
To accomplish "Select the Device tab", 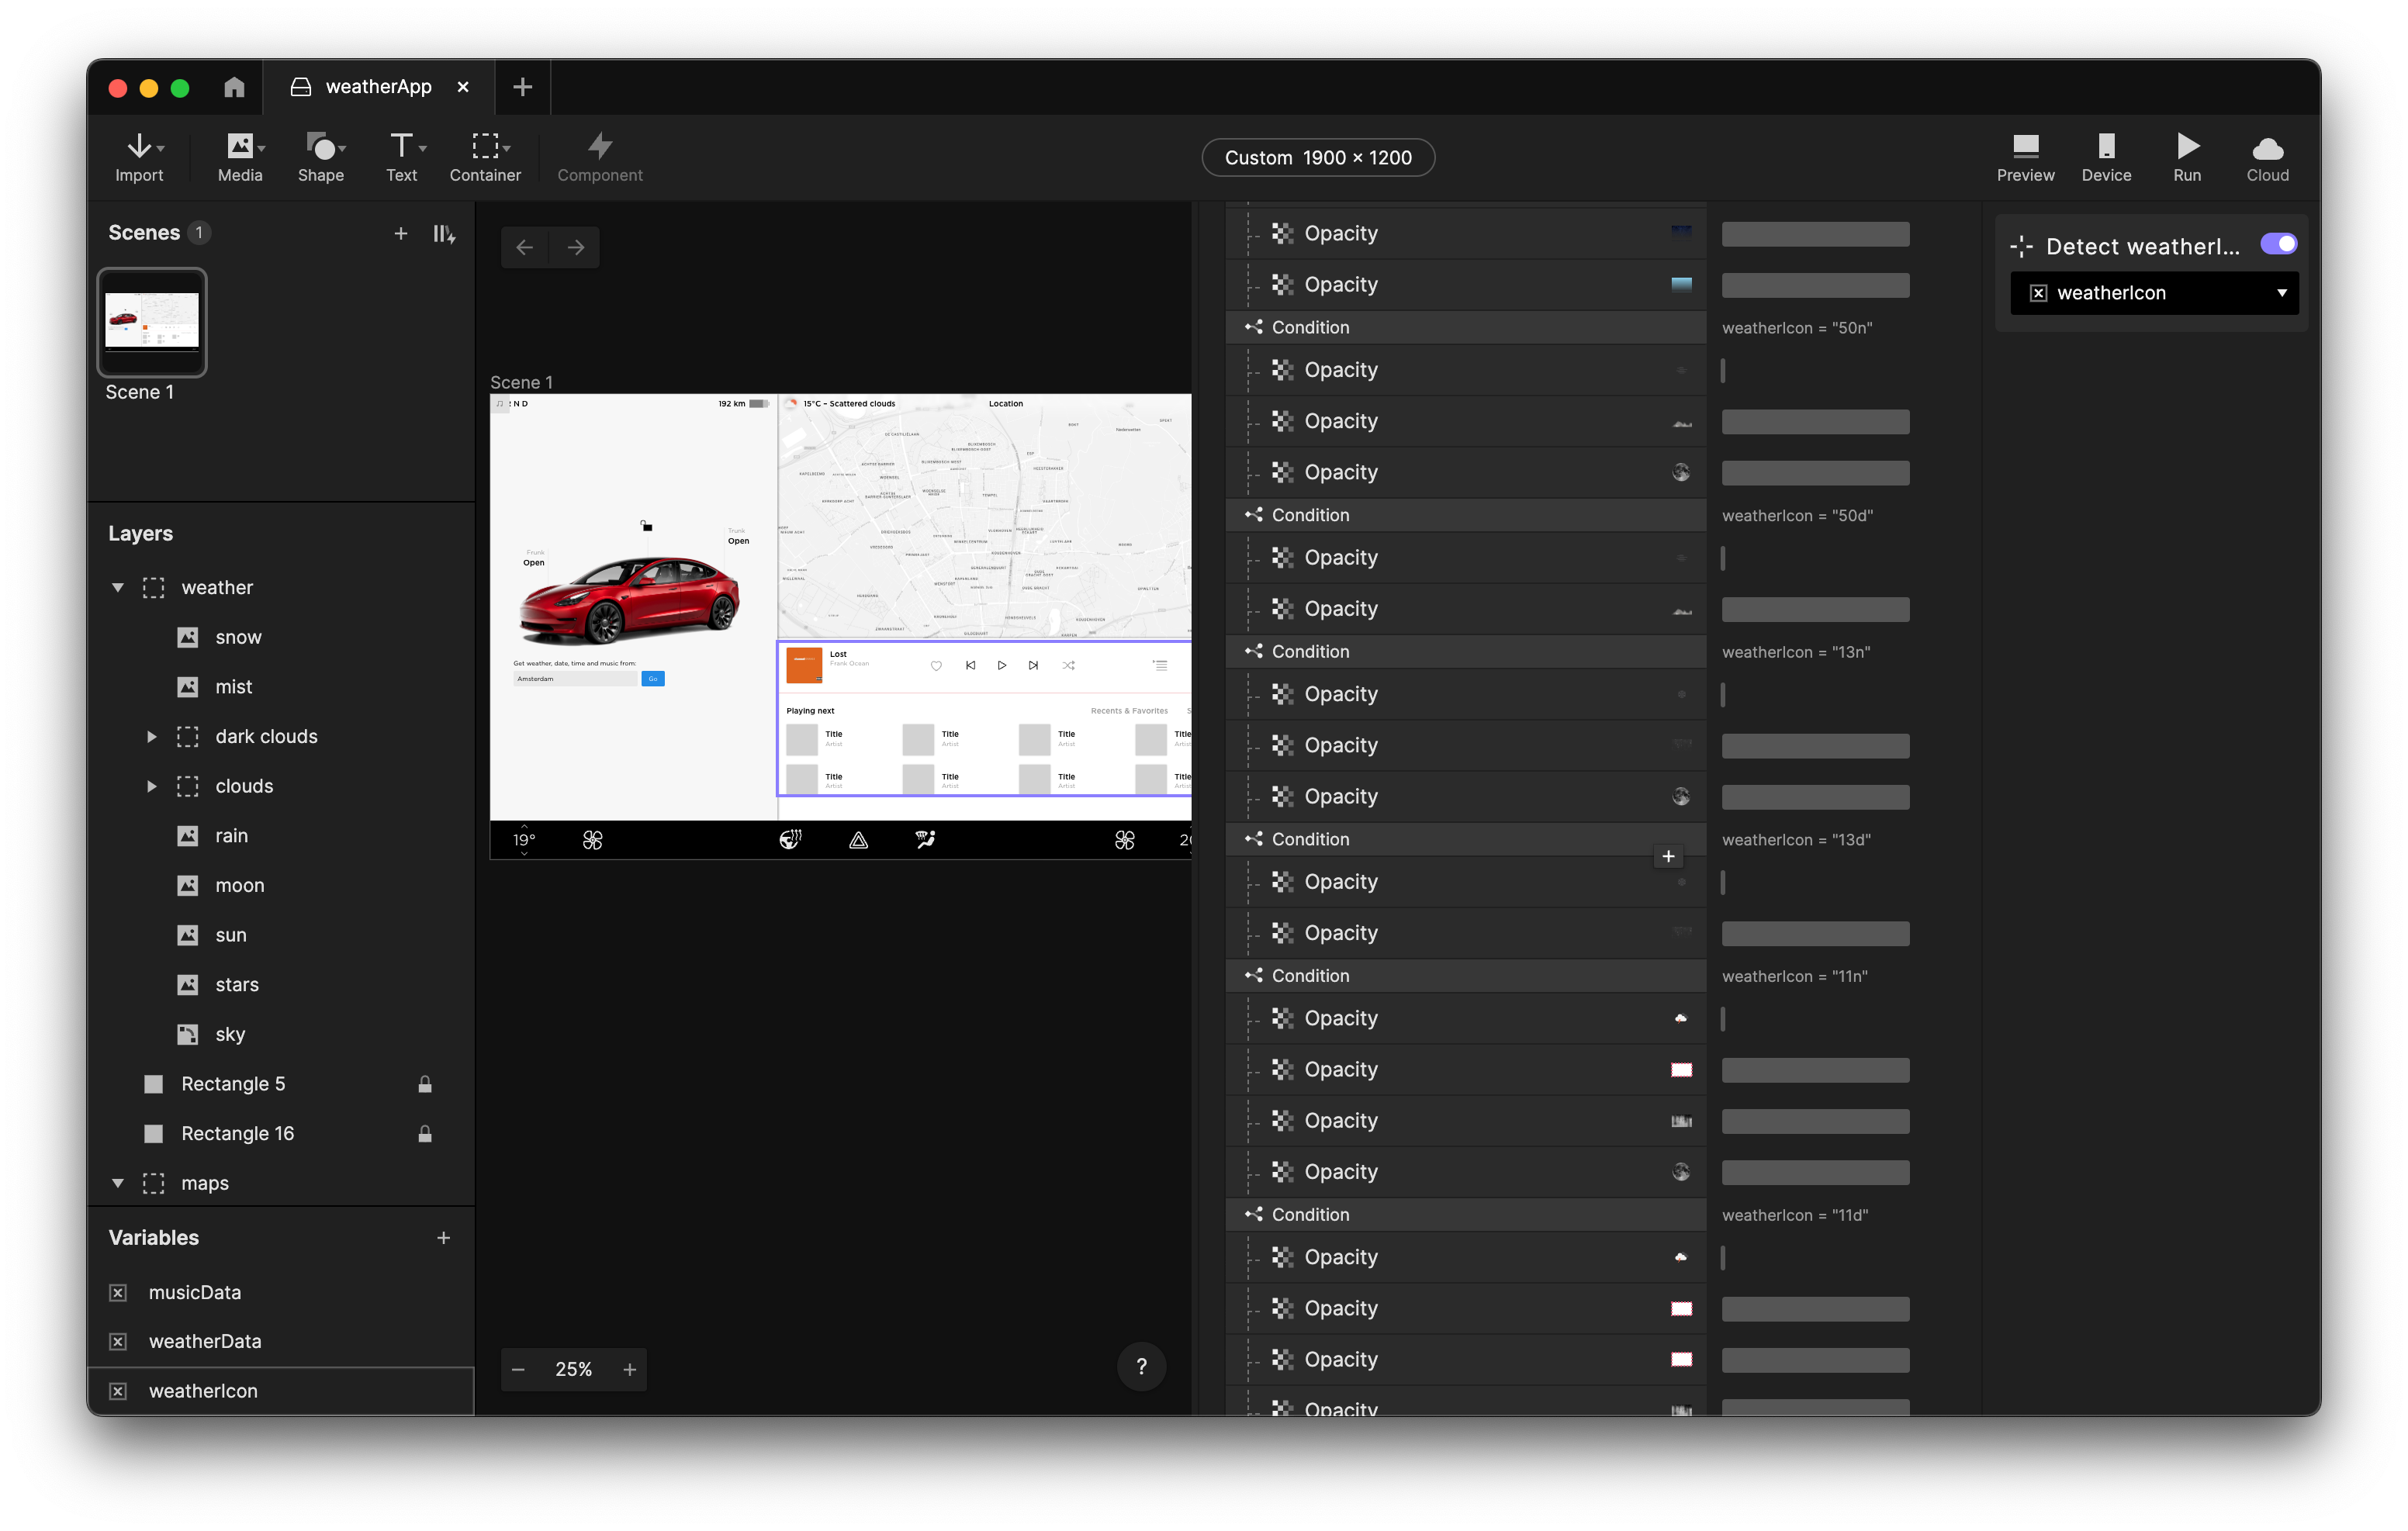I will point(2105,154).
